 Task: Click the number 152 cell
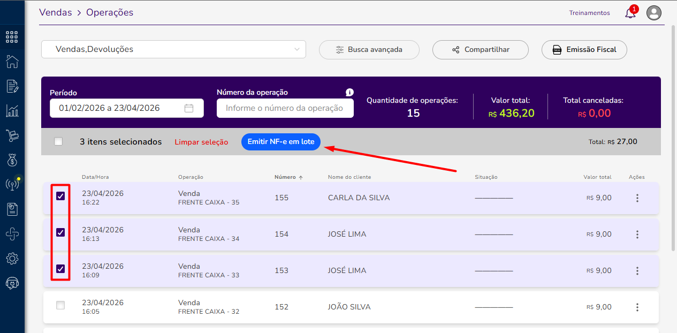point(282,307)
